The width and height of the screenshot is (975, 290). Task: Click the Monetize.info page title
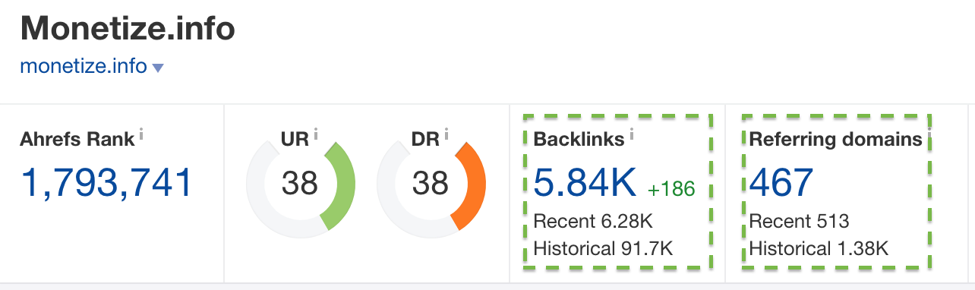point(128,30)
